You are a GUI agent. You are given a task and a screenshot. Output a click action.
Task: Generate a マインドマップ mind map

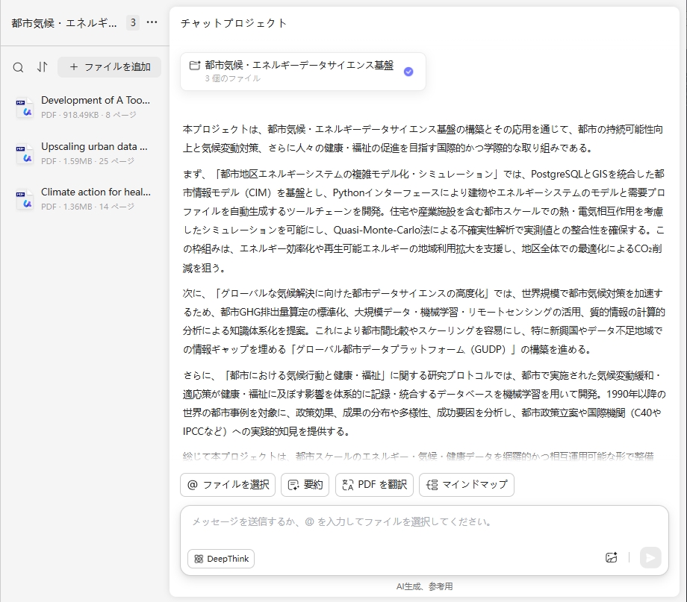click(466, 485)
